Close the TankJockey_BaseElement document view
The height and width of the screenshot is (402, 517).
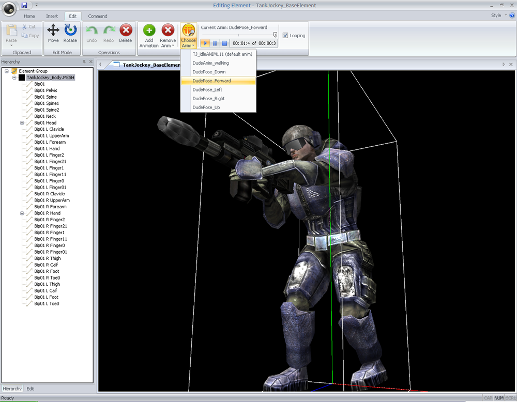pyautogui.click(x=511, y=65)
